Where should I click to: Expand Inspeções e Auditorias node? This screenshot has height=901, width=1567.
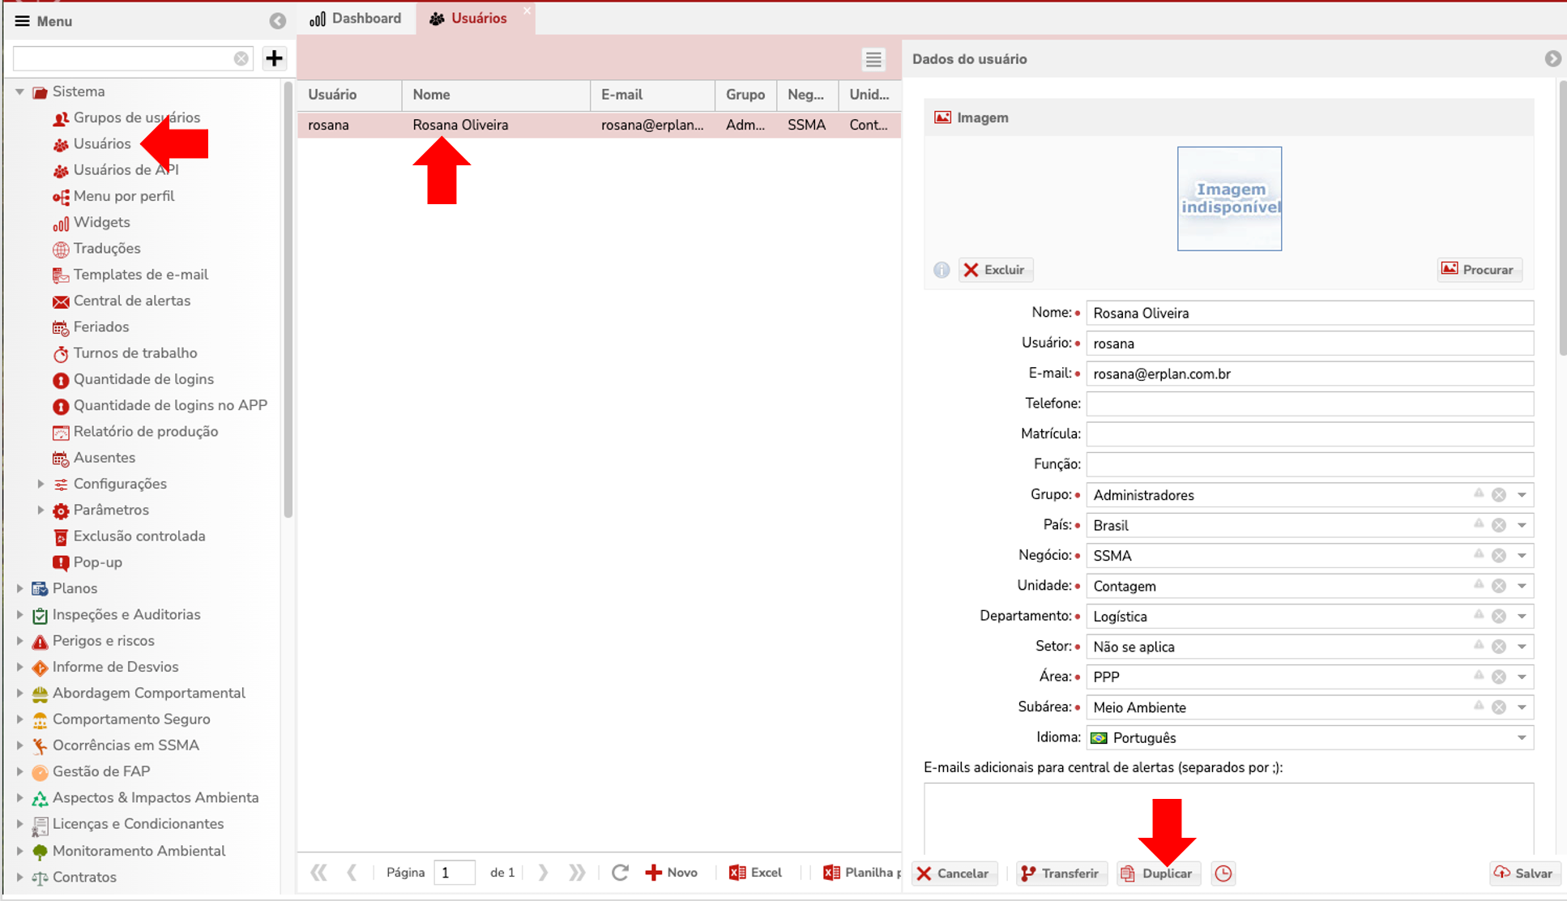tap(19, 615)
